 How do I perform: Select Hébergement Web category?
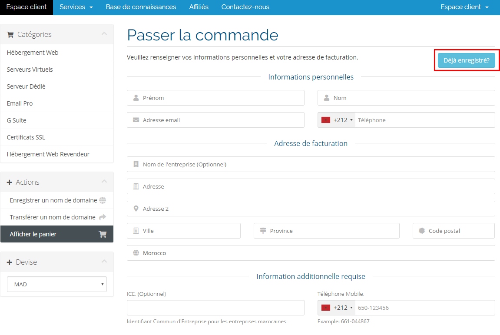click(57, 53)
